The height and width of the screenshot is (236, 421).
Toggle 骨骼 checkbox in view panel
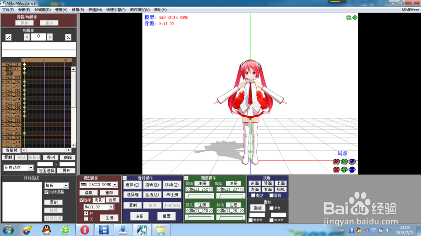[271, 196]
